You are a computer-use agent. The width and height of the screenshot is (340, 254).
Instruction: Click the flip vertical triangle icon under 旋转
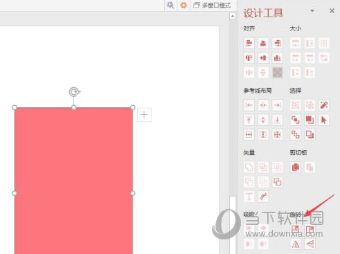[310, 244]
